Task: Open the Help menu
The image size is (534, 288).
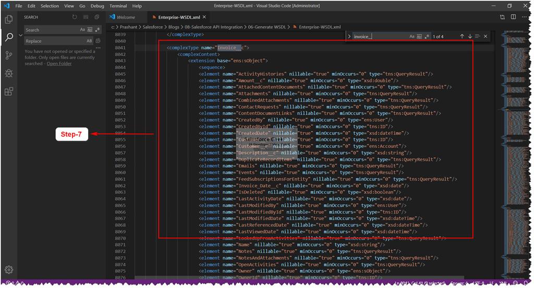Action: [x=137, y=6]
